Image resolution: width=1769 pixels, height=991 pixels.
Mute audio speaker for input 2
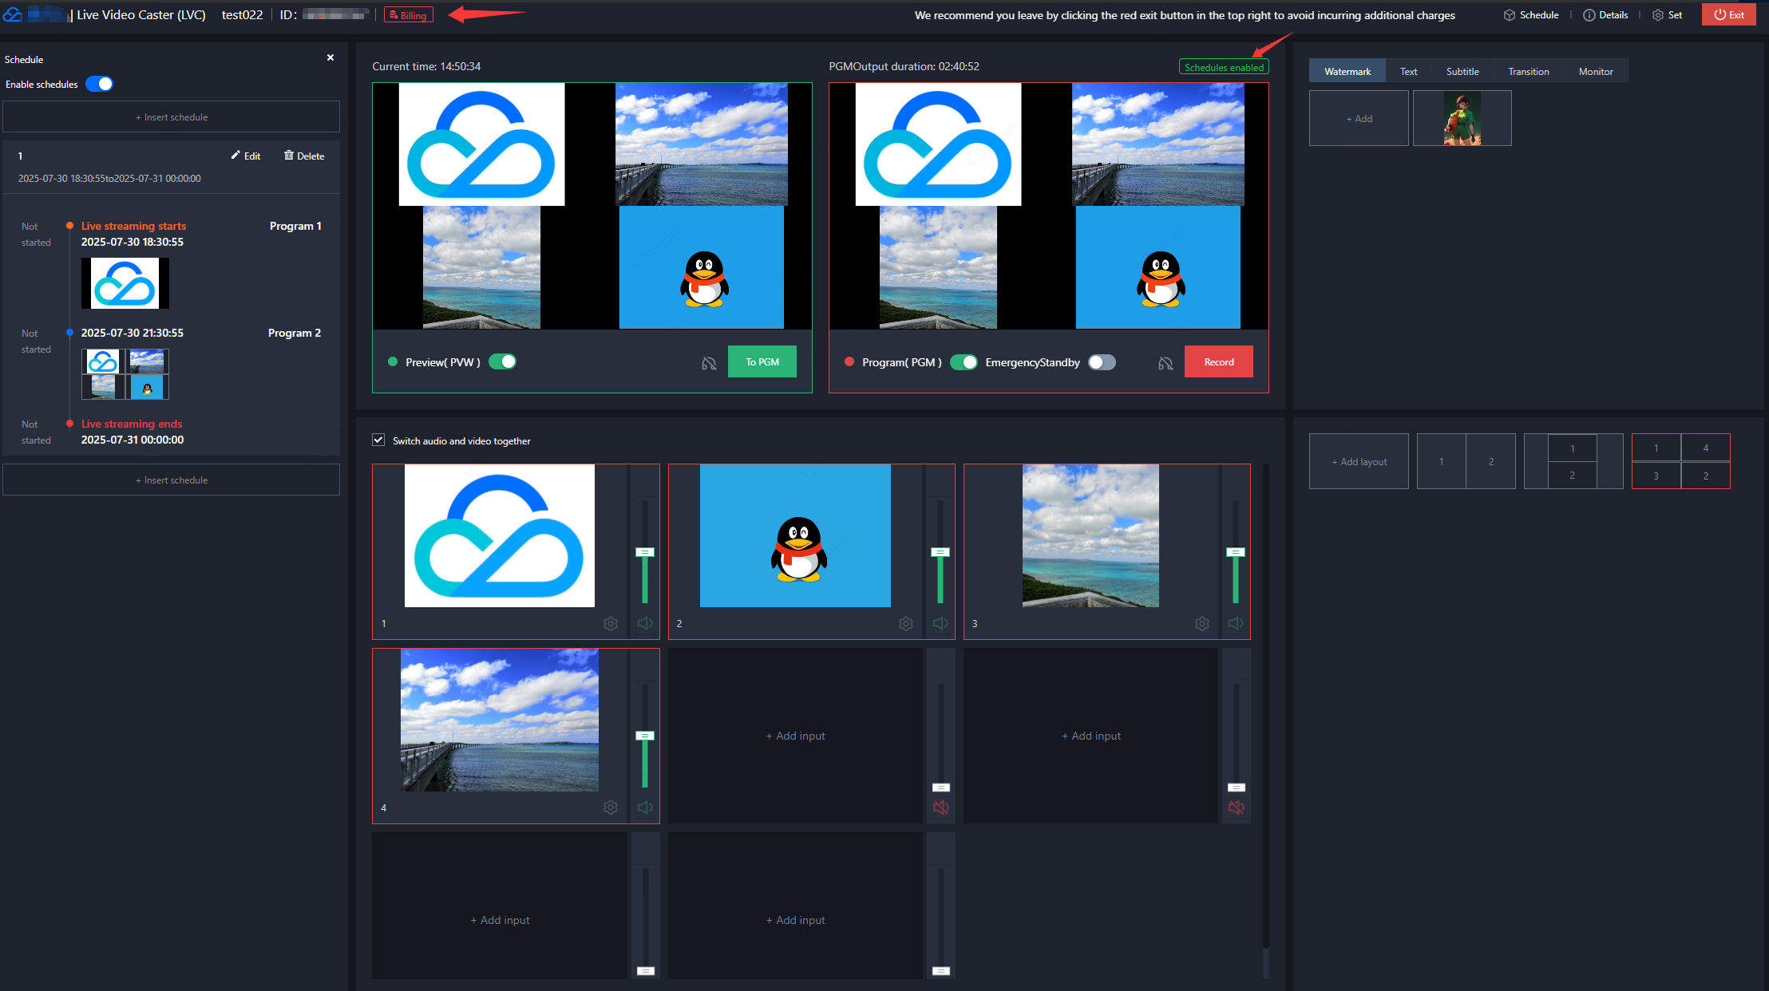coord(940,624)
